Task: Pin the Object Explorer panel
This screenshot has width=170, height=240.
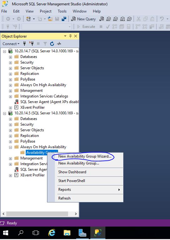Action: coord(70,36)
